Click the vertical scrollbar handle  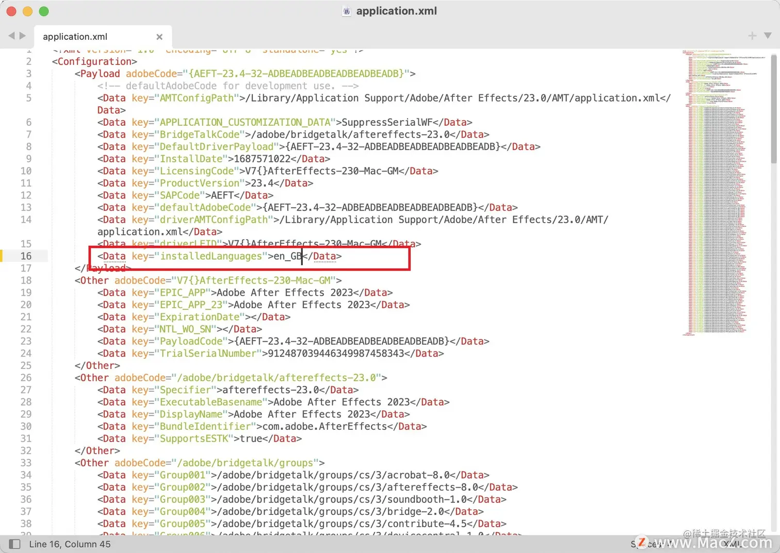coord(774,108)
